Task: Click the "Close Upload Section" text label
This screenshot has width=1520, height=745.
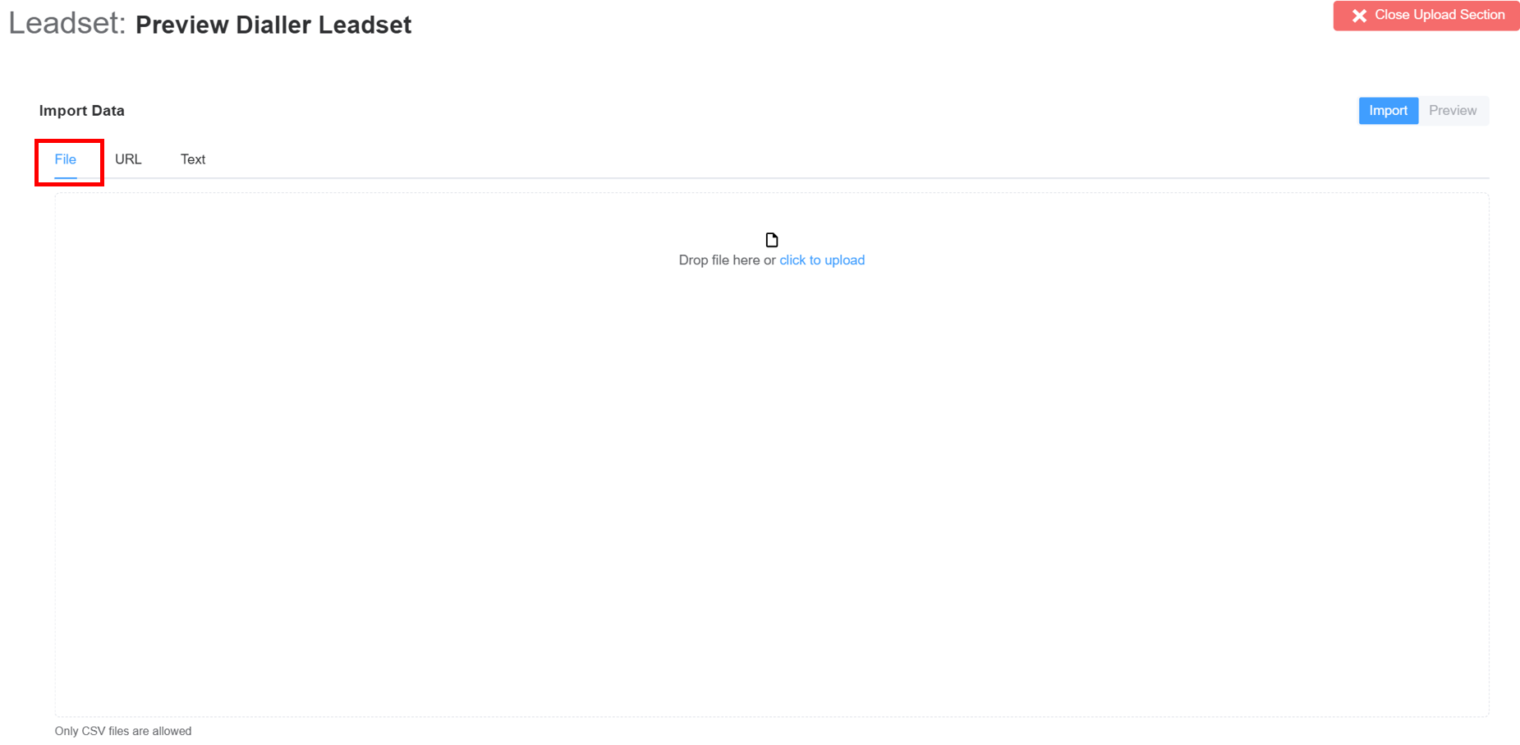Action: click(x=1440, y=15)
